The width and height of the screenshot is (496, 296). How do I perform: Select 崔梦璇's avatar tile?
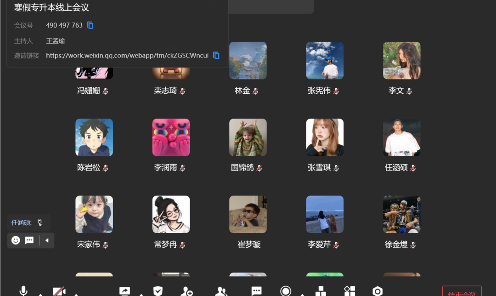point(248,214)
